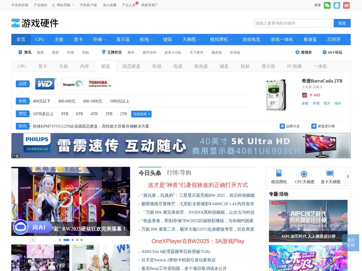Switch to the 行情/导购 tab

tap(179, 173)
